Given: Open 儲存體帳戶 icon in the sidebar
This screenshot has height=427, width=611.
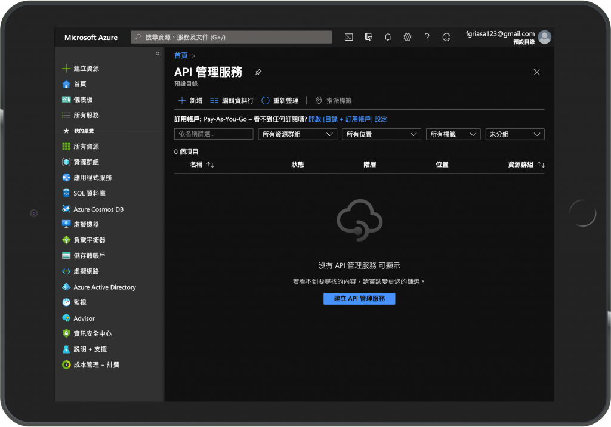Looking at the screenshot, I should 66,255.
